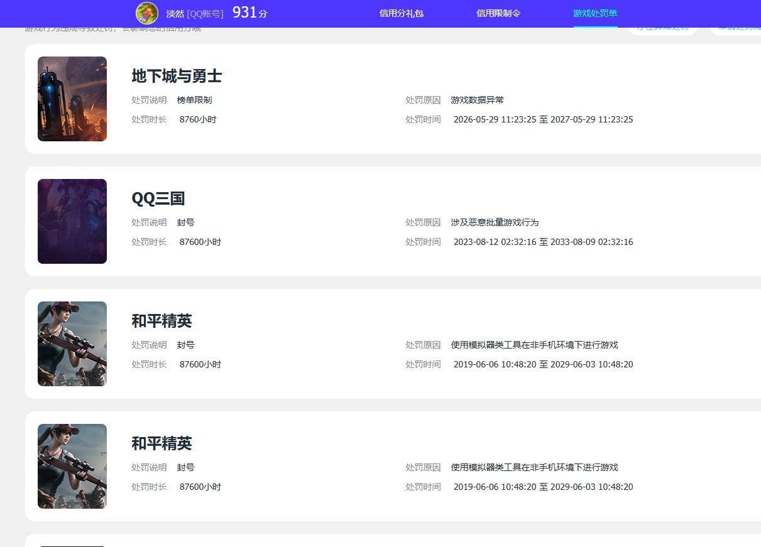Click the username 淡然 in the header

point(175,14)
